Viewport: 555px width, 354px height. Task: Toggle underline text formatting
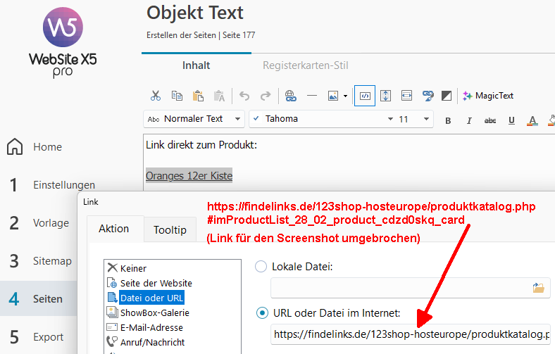coord(511,120)
